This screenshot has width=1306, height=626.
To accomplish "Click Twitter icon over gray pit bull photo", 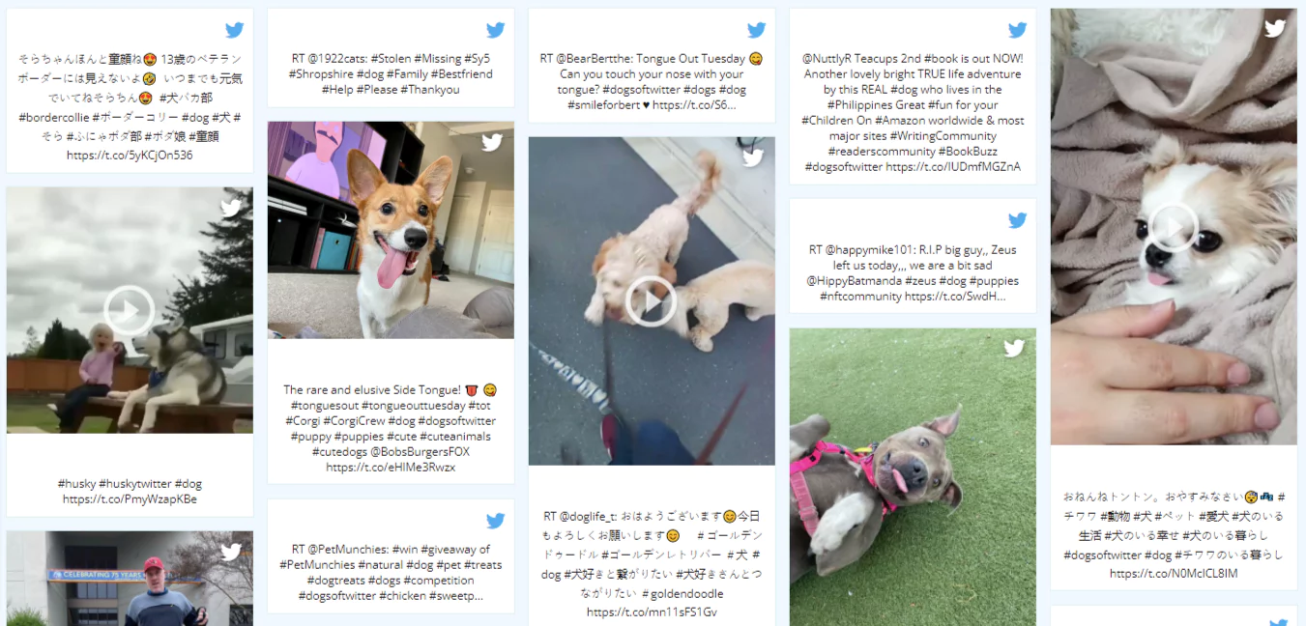I will tap(1014, 349).
